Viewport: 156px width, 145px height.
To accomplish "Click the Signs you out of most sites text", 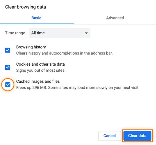I will pos(41,70).
